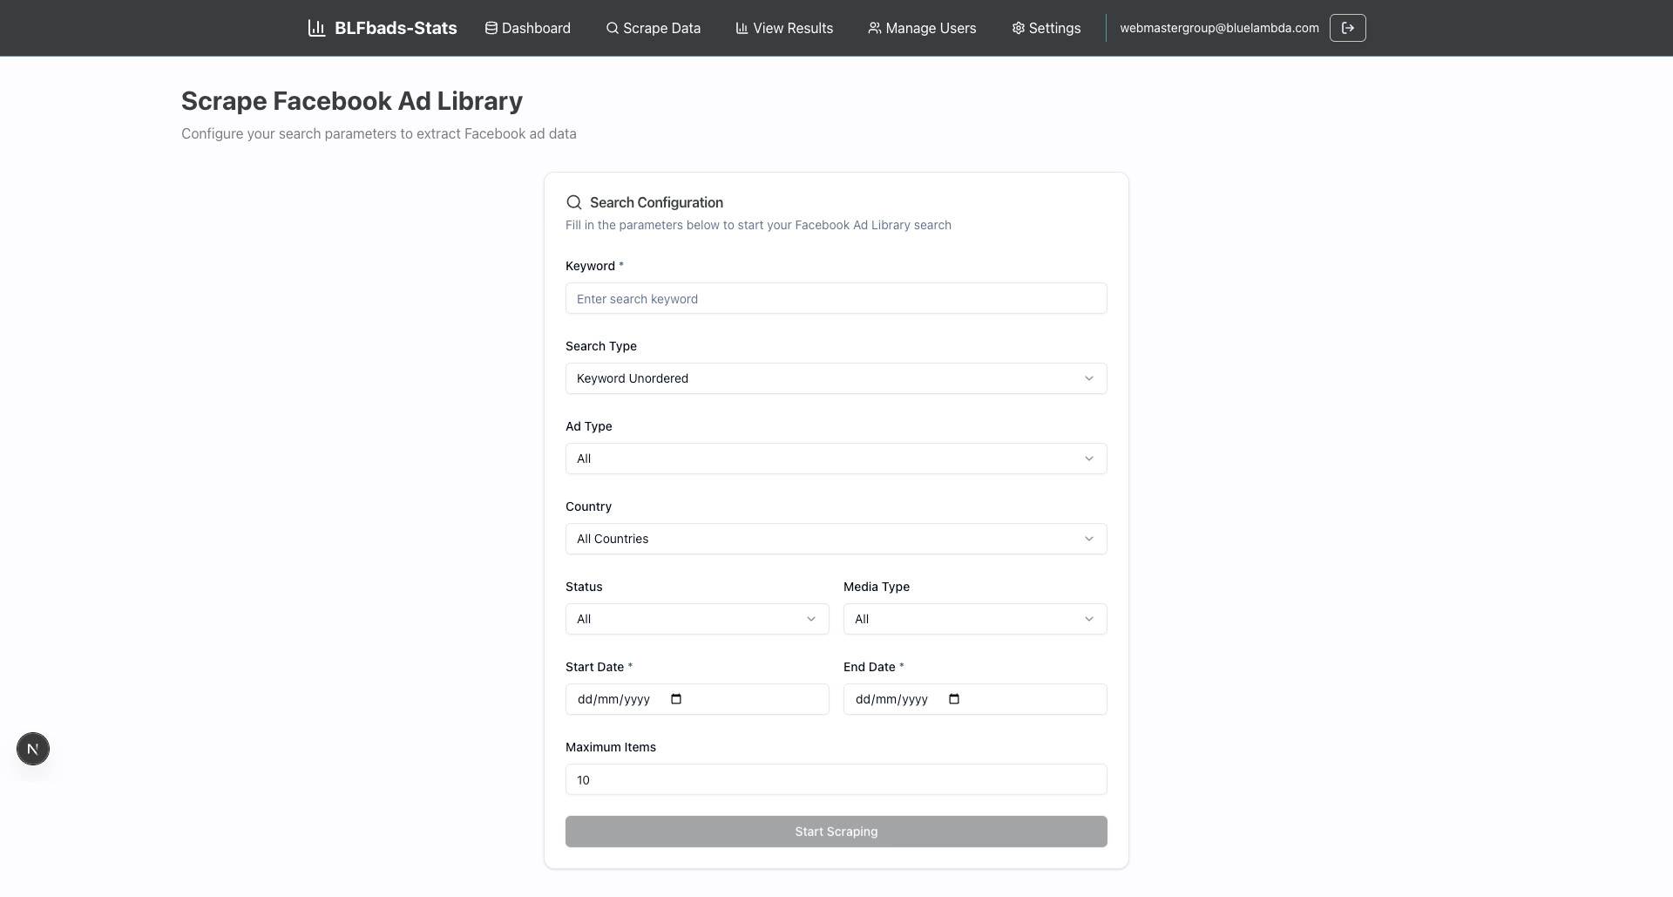Expand the Media Type dropdown

974,619
